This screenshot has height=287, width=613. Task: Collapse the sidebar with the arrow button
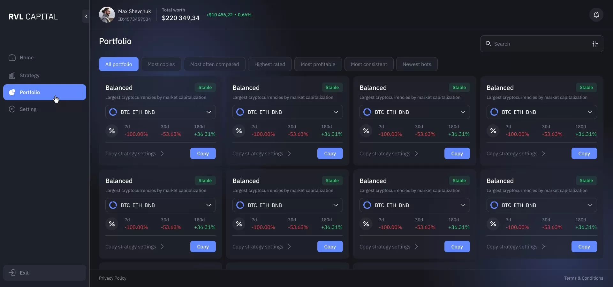(x=86, y=16)
